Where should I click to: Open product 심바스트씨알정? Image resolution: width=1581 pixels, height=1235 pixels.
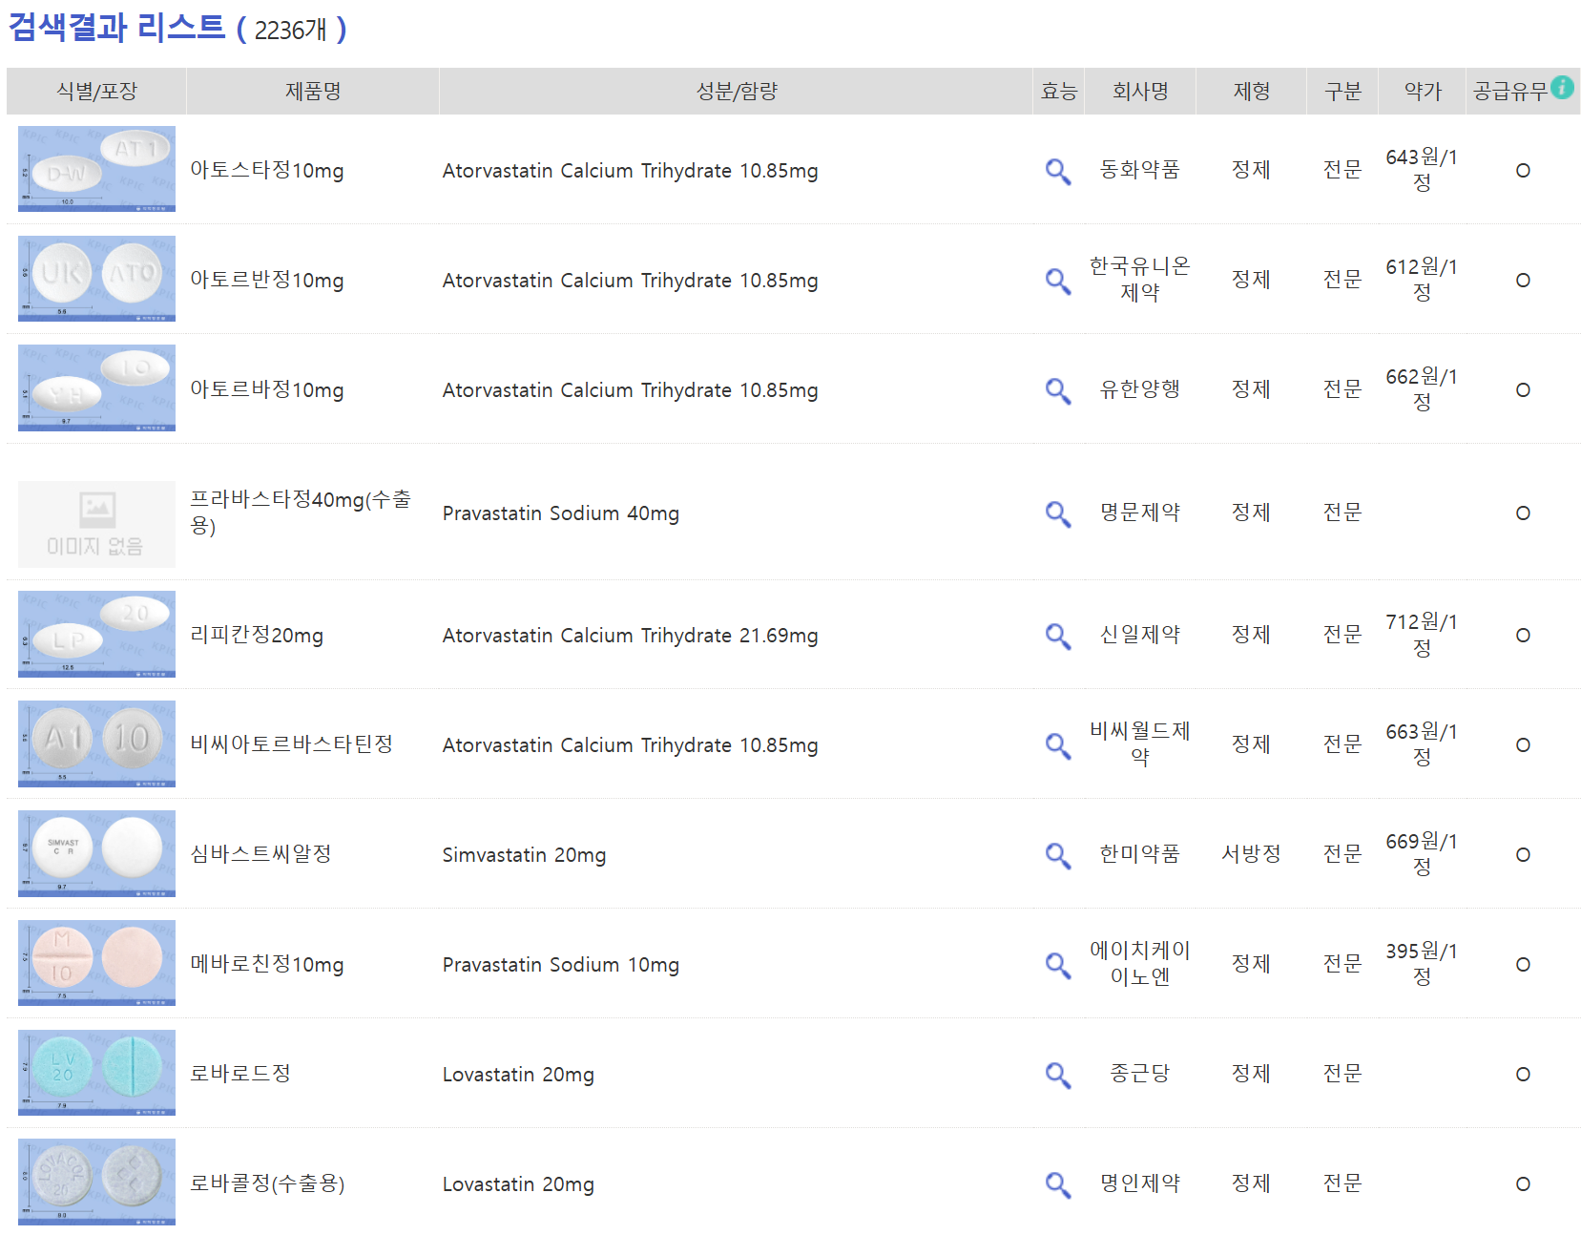point(260,854)
